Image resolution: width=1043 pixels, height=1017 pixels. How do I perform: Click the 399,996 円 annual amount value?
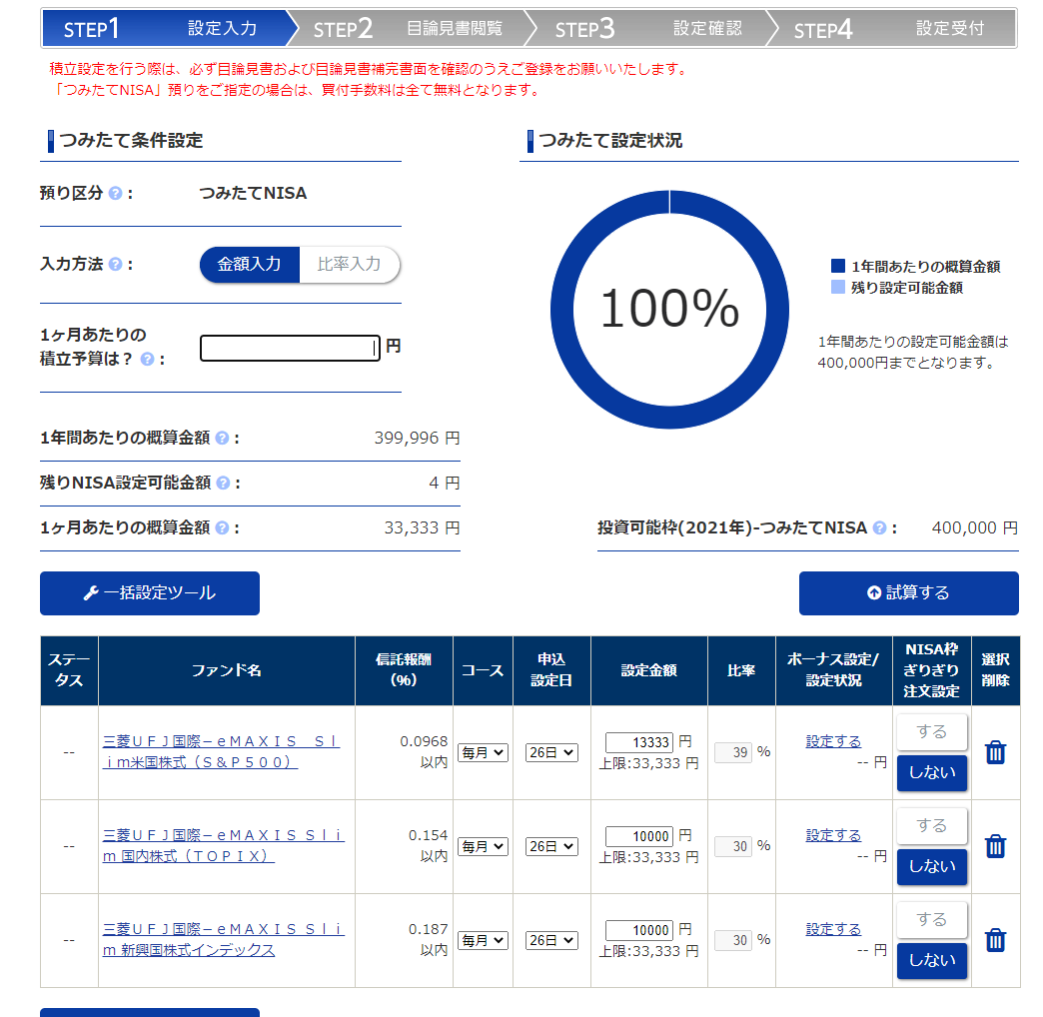[417, 439]
